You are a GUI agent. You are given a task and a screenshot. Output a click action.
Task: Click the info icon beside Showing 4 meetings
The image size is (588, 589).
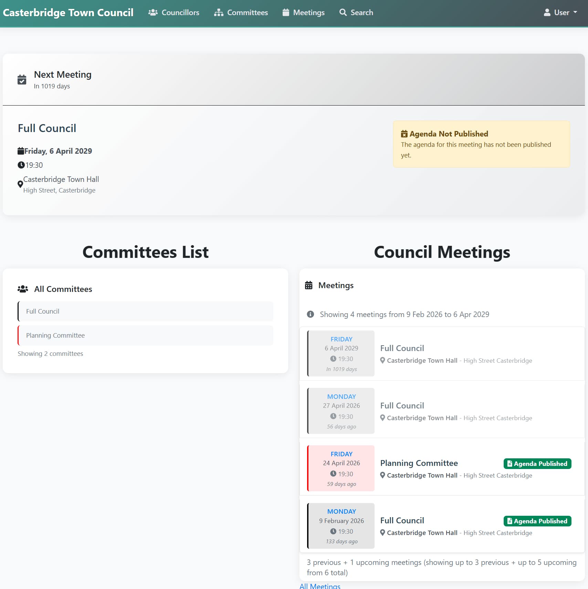(311, 314)
